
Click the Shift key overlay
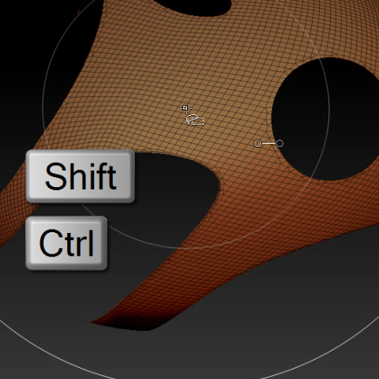point(81,176)
